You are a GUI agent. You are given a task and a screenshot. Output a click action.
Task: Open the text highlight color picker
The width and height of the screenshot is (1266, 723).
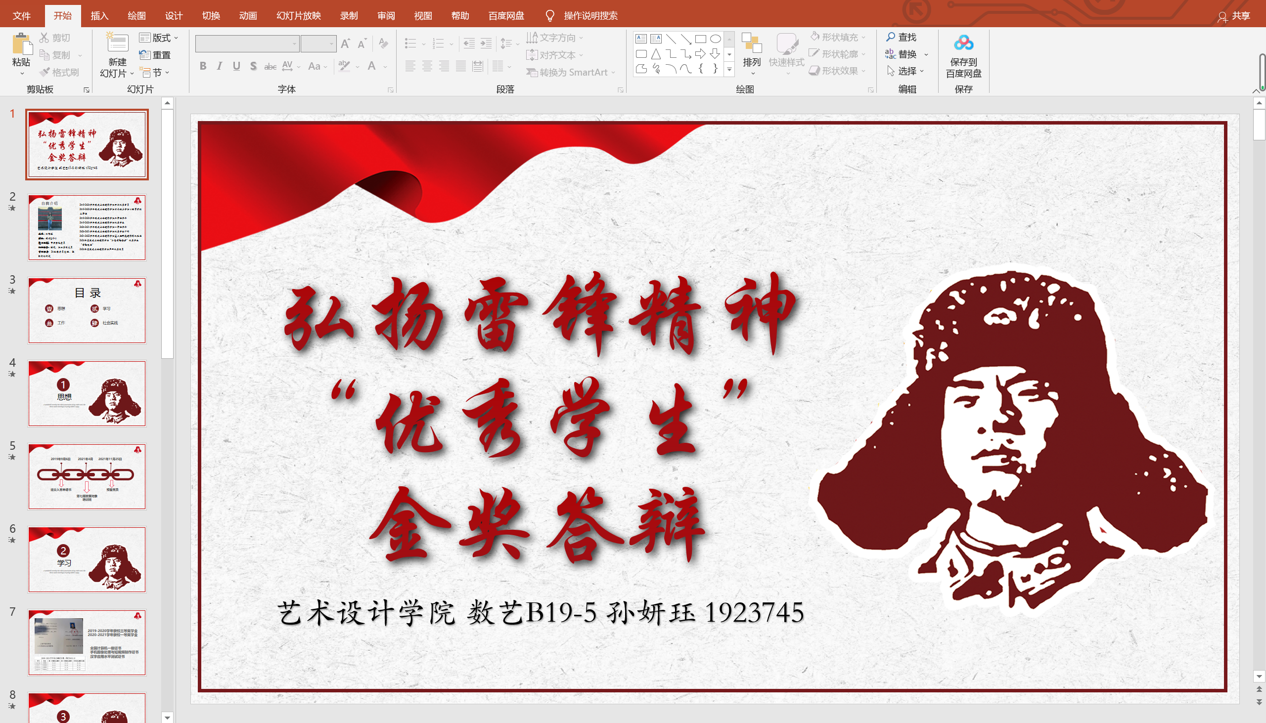pos(348,66)
